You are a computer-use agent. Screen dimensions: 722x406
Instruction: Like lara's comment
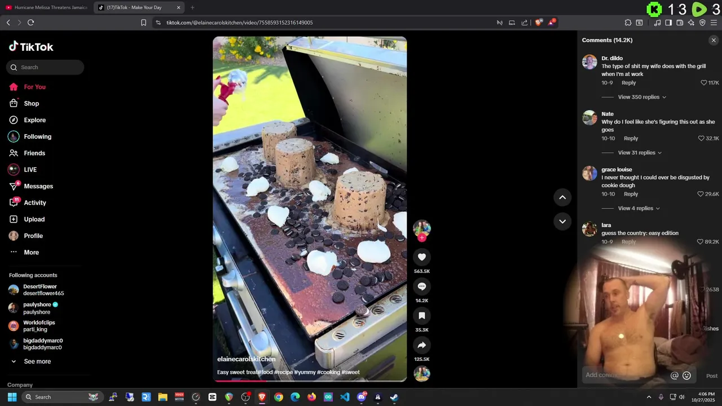701,242
